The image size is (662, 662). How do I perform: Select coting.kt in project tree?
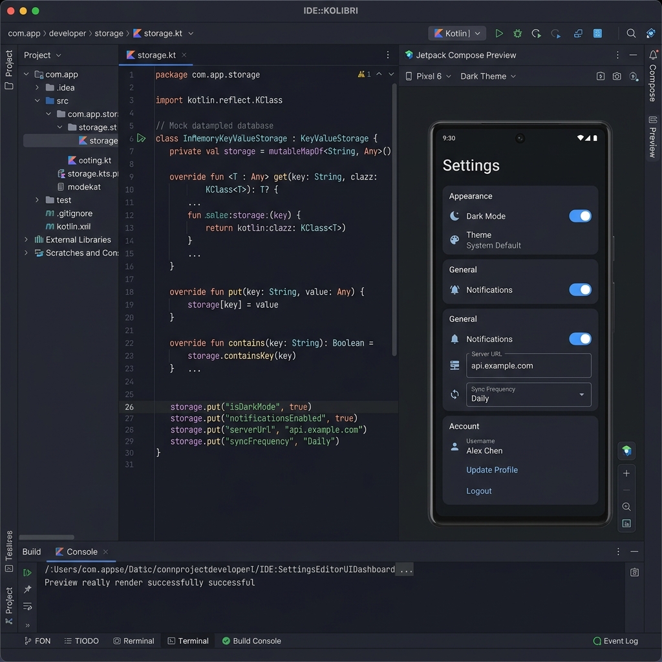click(x=89, y=160)
